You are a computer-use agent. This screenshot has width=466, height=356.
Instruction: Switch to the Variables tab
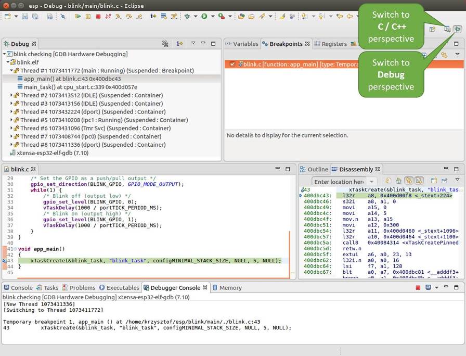(x=245, y=44)
